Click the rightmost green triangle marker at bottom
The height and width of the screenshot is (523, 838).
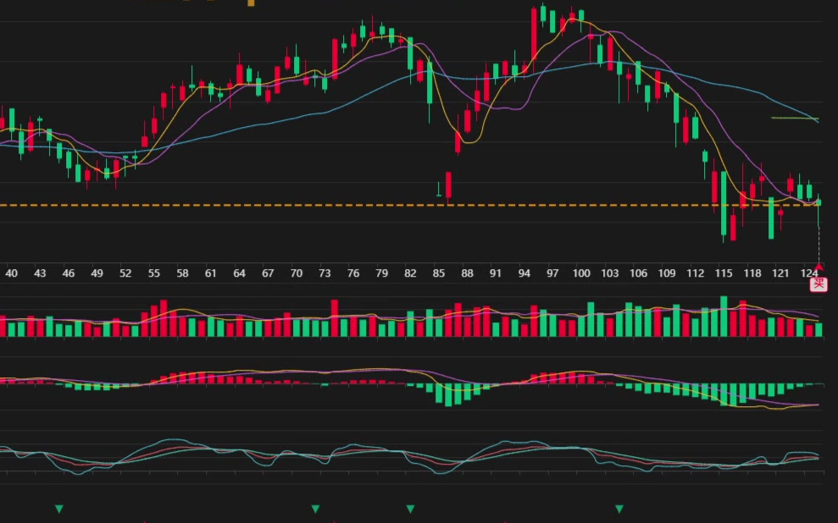[x=619, y=509]
